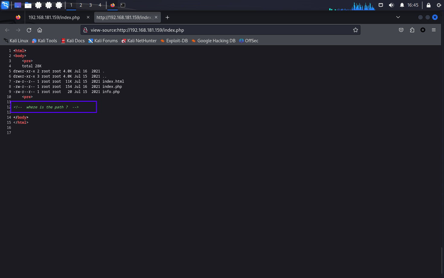Open the Firefox hamburger menu
Image resolution: width=444 pixels, height=278 pixels.
coord(434,30)
